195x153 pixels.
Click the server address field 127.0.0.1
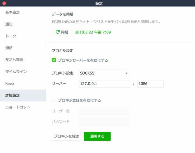104,84
